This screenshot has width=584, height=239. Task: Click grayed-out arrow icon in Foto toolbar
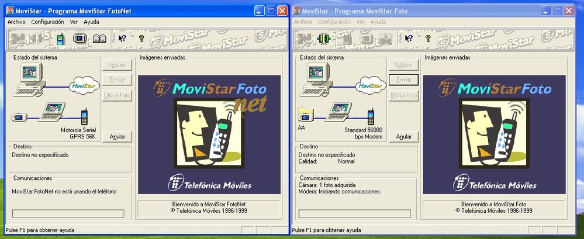coord(305,39)
